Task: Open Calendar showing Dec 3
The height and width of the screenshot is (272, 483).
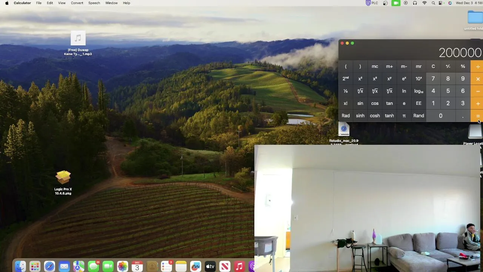Action: tap(137, 267)
